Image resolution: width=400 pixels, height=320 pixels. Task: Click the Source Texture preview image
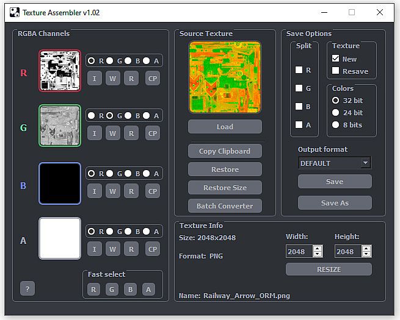pyautogui.click(x=225, y=77)
